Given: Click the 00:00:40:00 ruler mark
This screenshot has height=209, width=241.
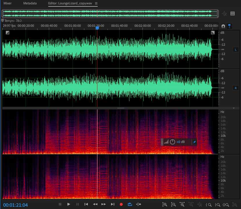Looking at the screenshot, I should (x=49, y=26).
